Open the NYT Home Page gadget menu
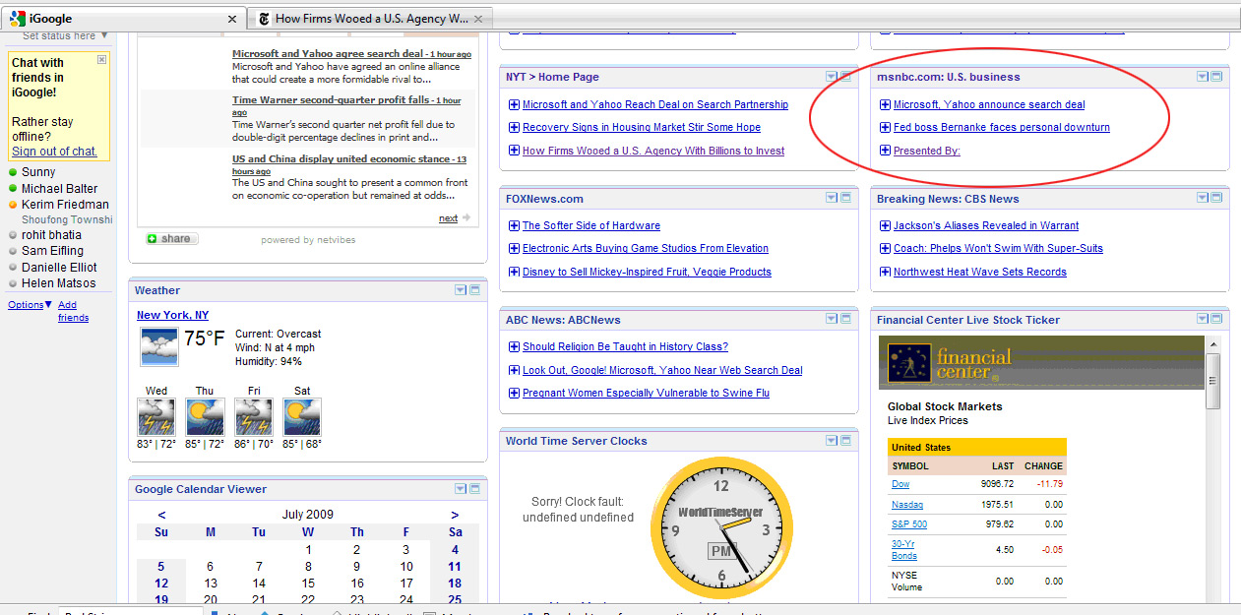The width and height of the screenshot is (1241, 615). coord(832,77)
